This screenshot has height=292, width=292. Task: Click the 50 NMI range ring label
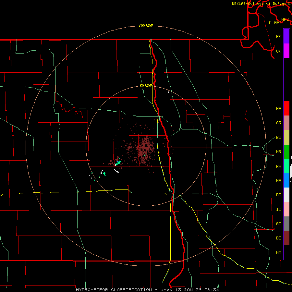146,86
